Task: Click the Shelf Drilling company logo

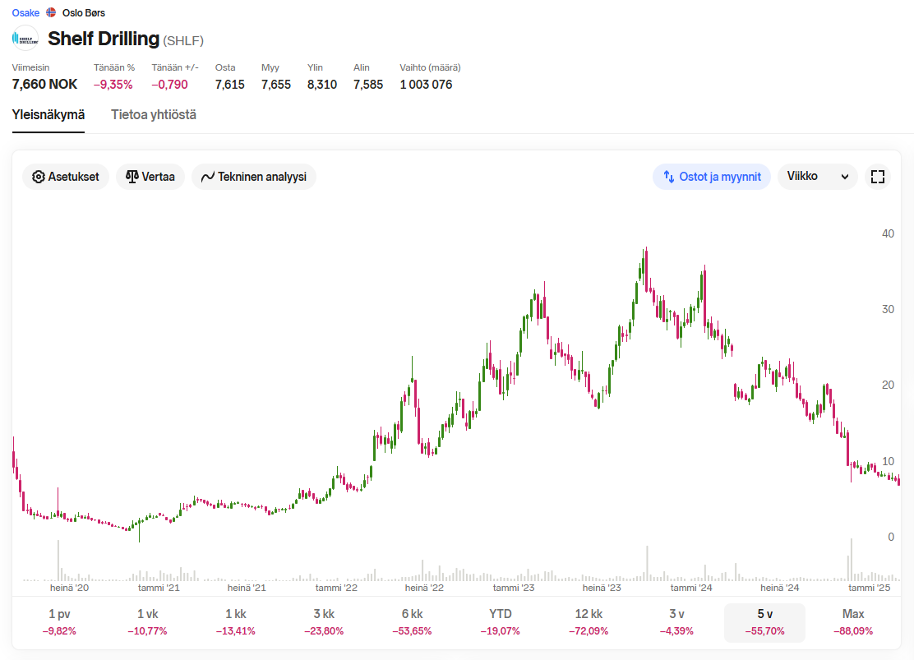Action: (x=25, y=39)
